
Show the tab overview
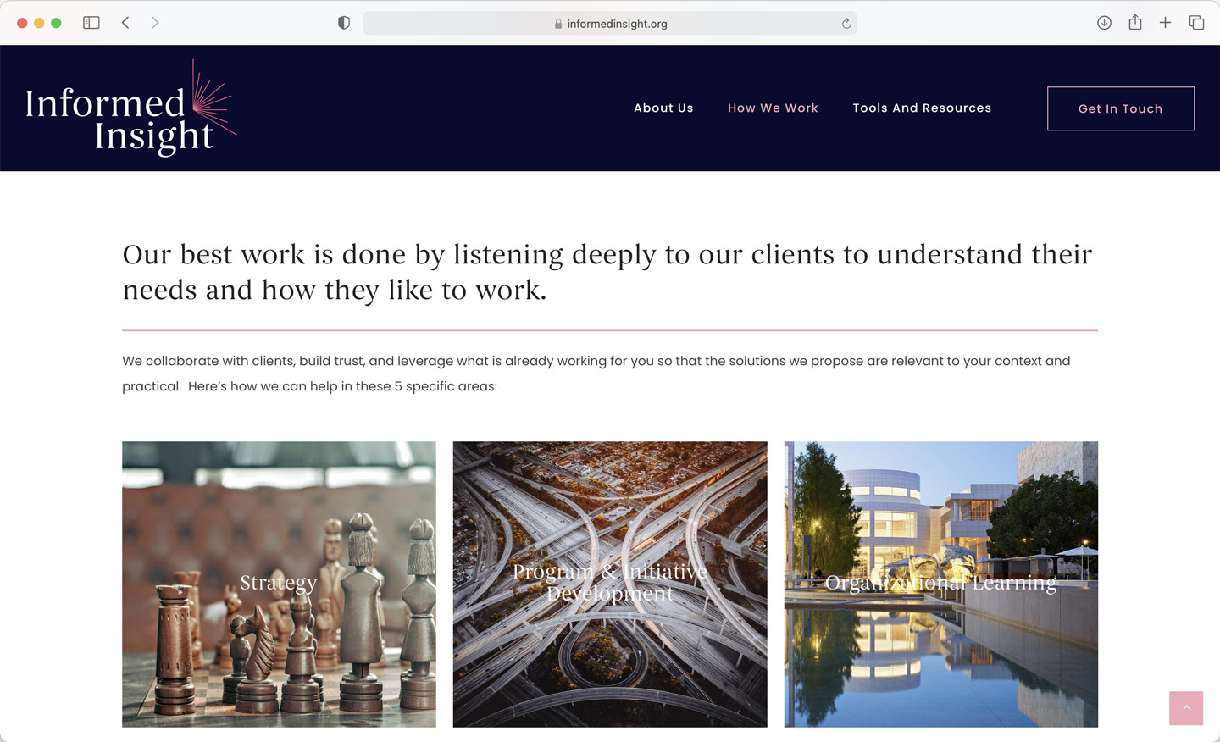[x=1196, y=23]
